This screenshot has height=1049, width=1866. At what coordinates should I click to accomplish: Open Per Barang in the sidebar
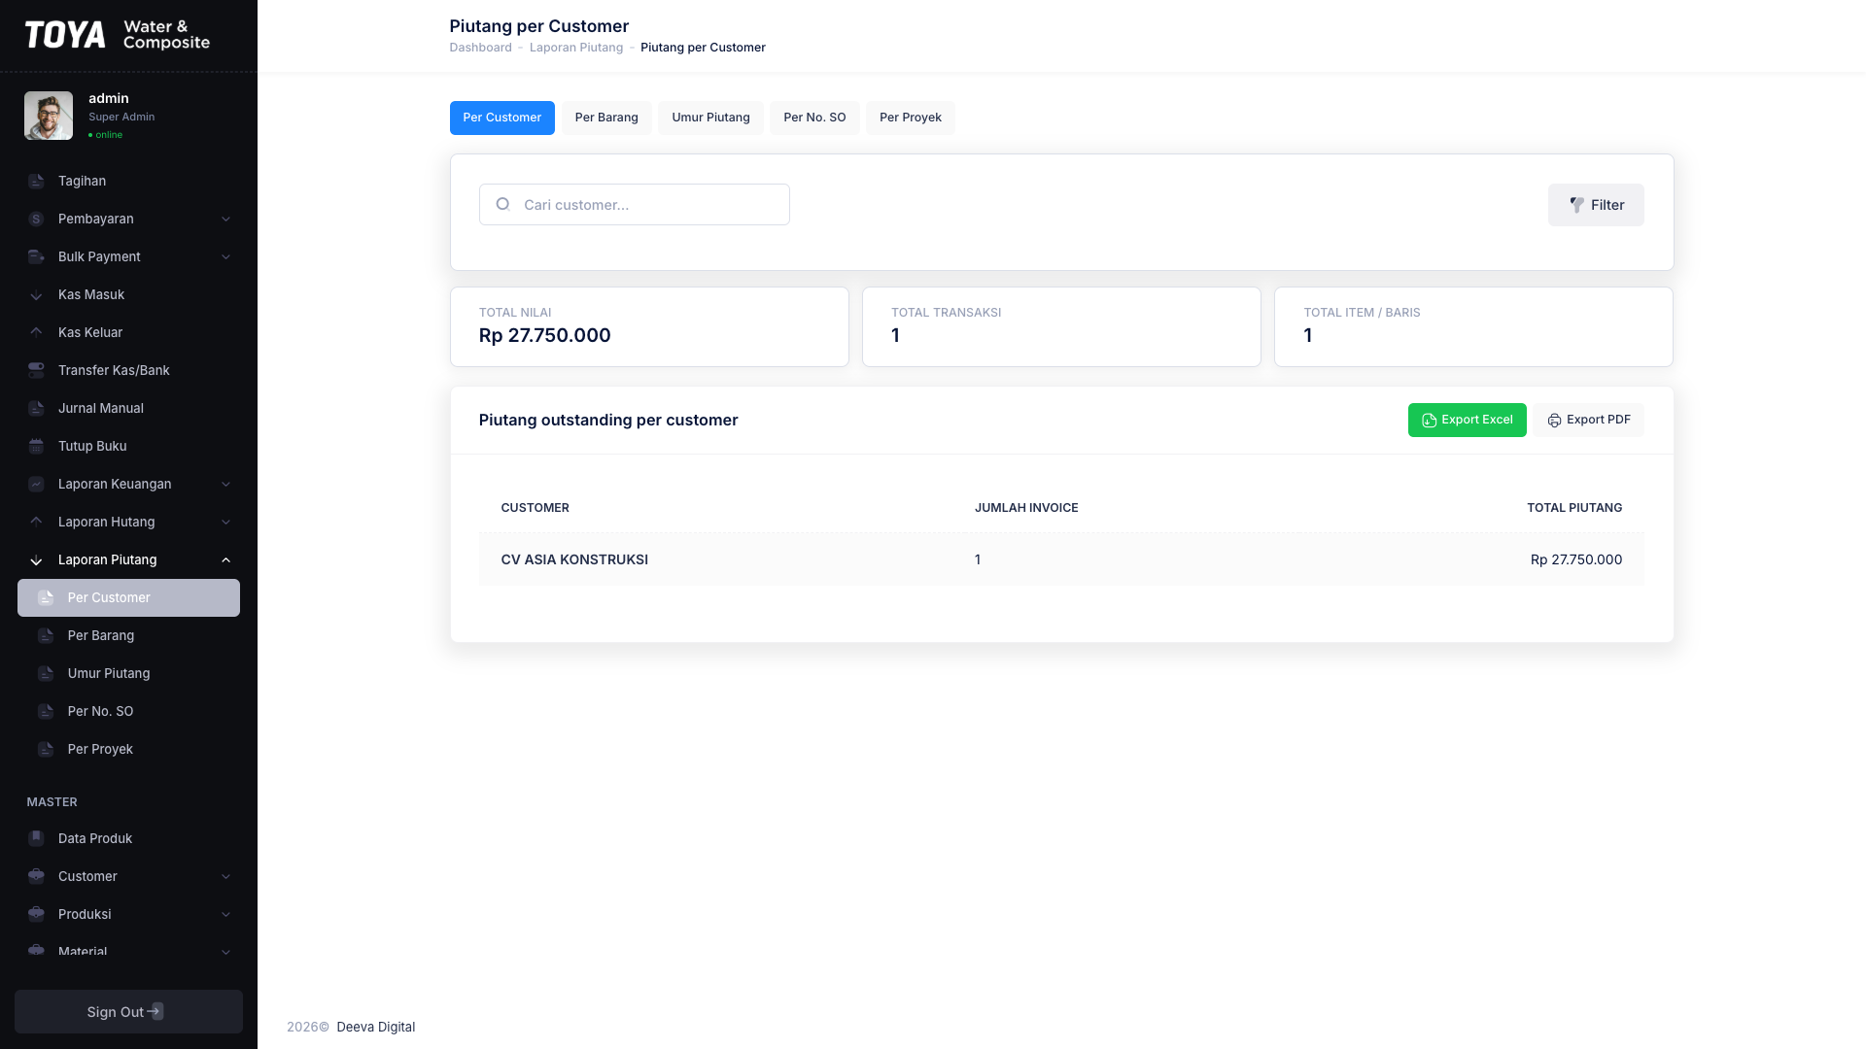point(128,636)
